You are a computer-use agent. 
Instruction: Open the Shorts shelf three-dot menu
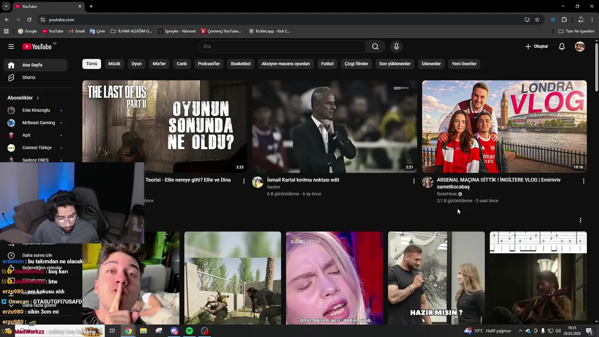click(x=580, y=220)
